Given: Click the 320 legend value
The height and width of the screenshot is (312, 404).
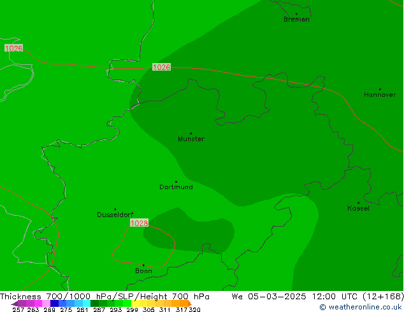Looking at the screenshot, I should [194, 309].
